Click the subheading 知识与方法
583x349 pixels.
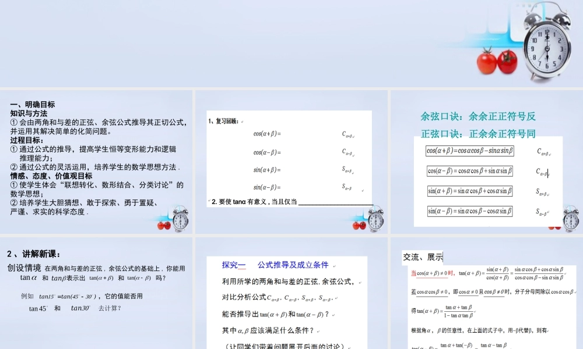(29, 113)
